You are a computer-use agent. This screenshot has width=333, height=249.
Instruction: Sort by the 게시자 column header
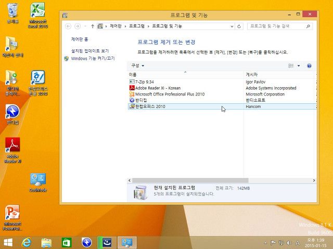[279, 75]
